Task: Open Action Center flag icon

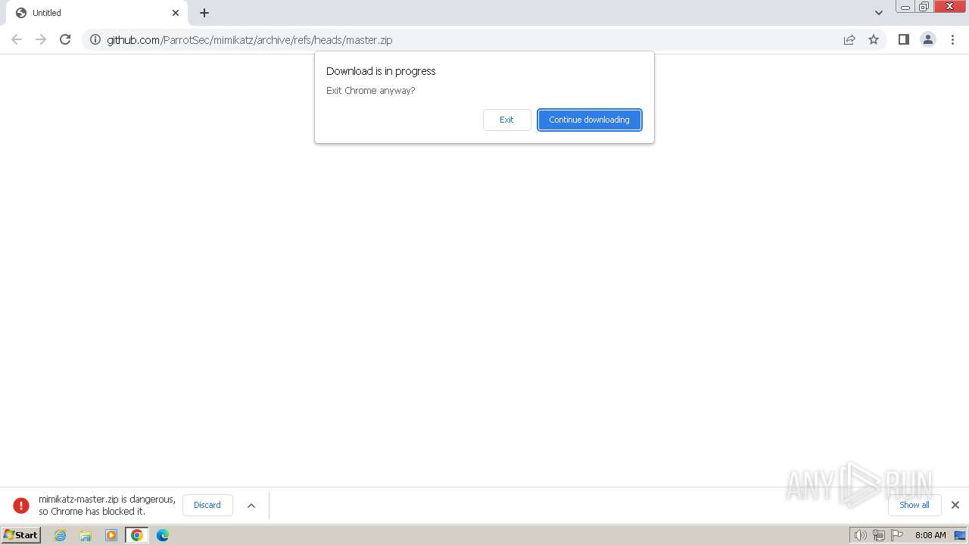Action: coord(897,535)
